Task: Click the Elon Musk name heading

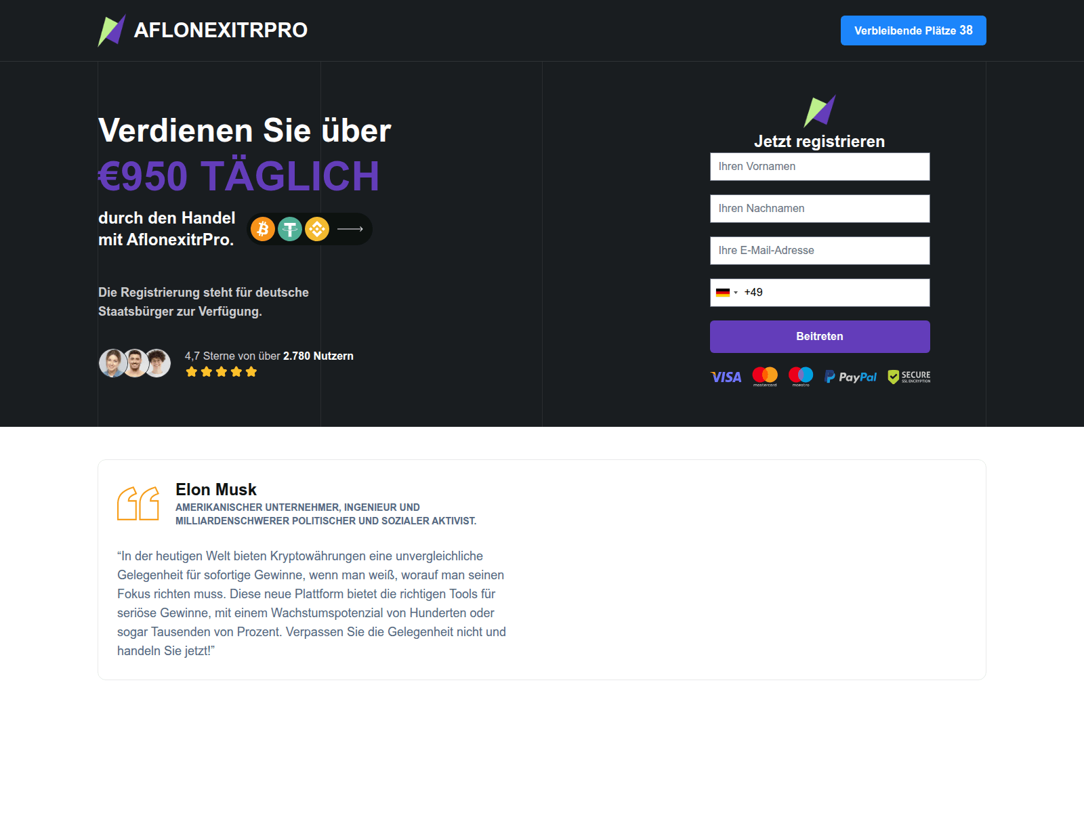Action: pos(216,490)
